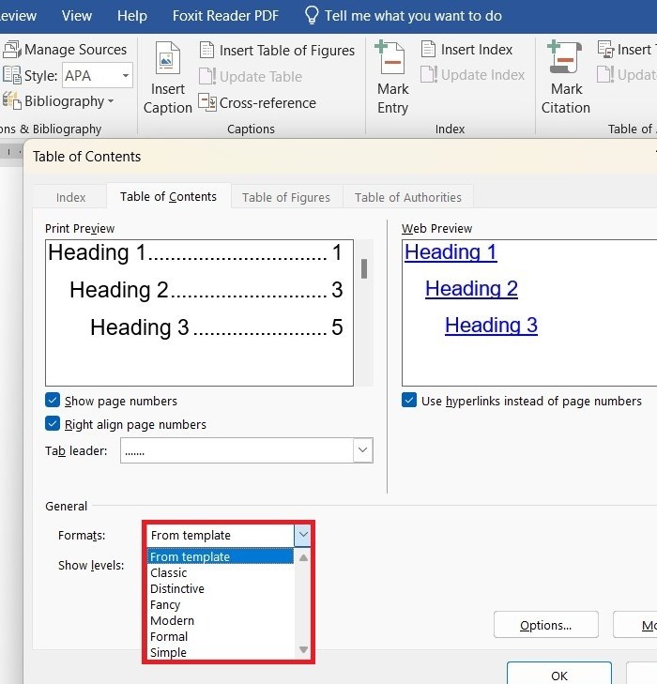Uncheck Use hyperlinks instead of page numbers
Viewport: 657px width, 684px height.
409,400
